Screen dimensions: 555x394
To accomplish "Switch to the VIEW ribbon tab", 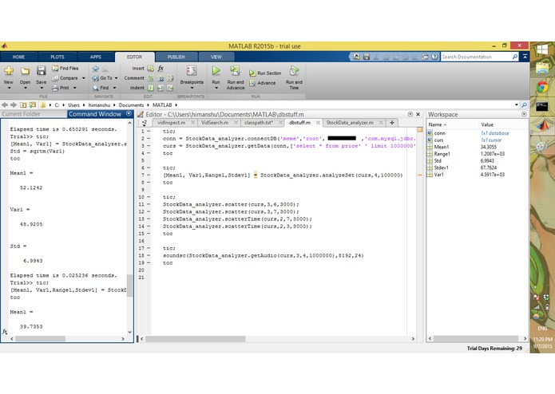I will [x=216, y=57].
